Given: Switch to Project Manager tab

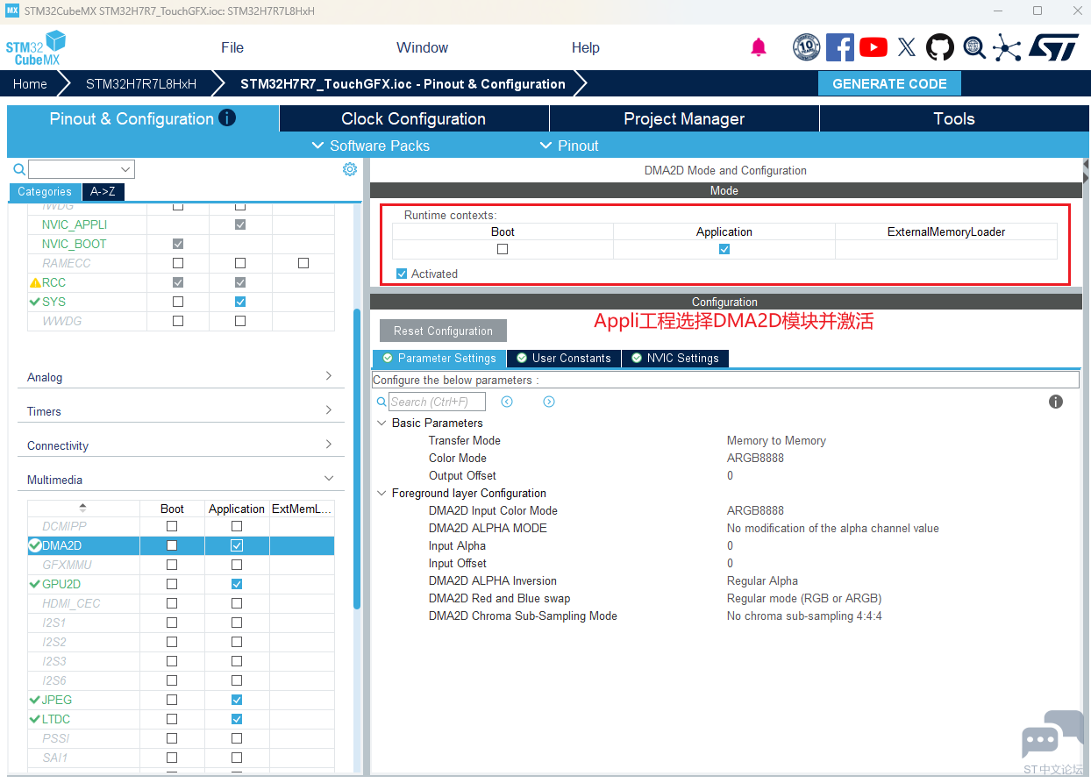Looking at the screenshot, I should 684,118.
